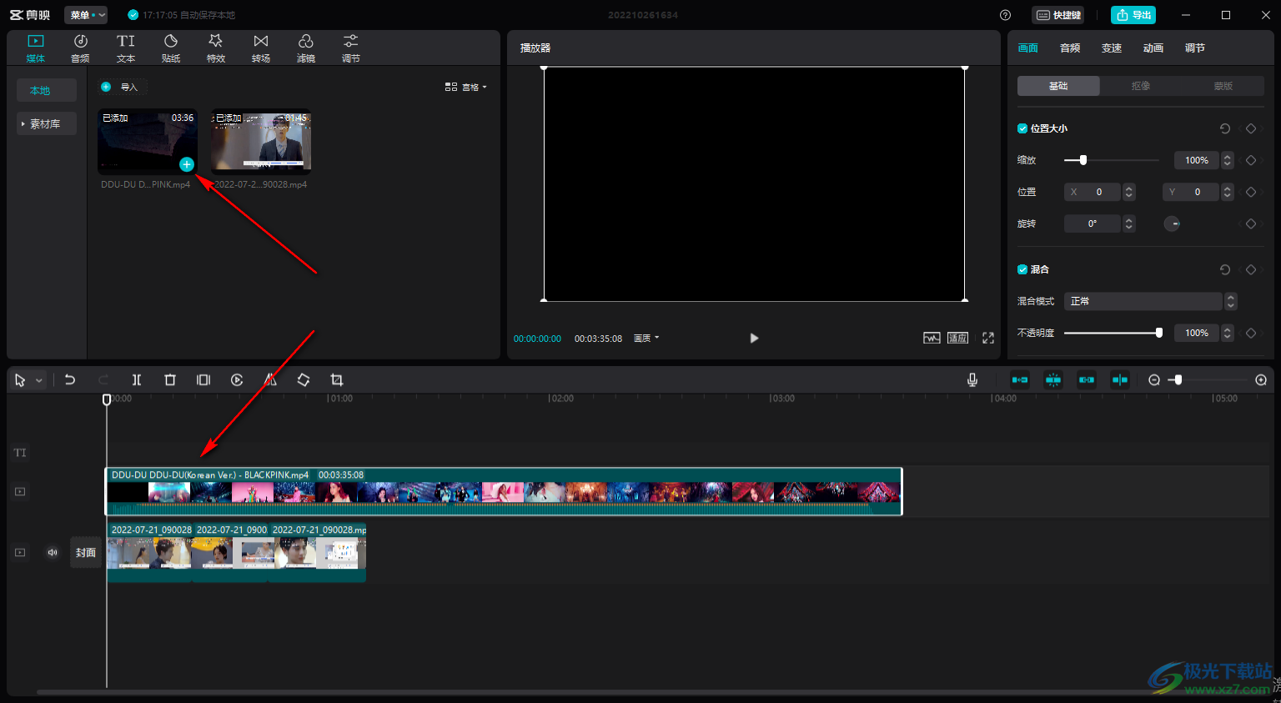The image size is (1281, 703).
Task: Add DDU-DU clip via plus icon
Action: pyautogui.click(x=187, y=164)
